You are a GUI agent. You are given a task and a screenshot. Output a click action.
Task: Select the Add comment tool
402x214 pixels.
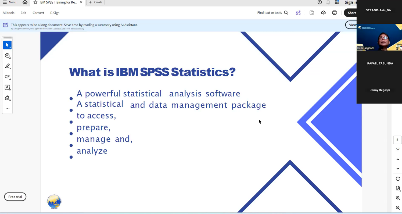[x=7, y=56]
